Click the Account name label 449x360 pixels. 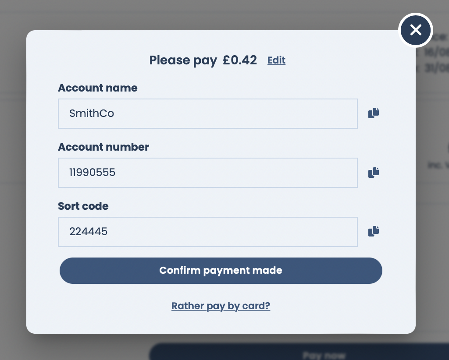point(98,88)
